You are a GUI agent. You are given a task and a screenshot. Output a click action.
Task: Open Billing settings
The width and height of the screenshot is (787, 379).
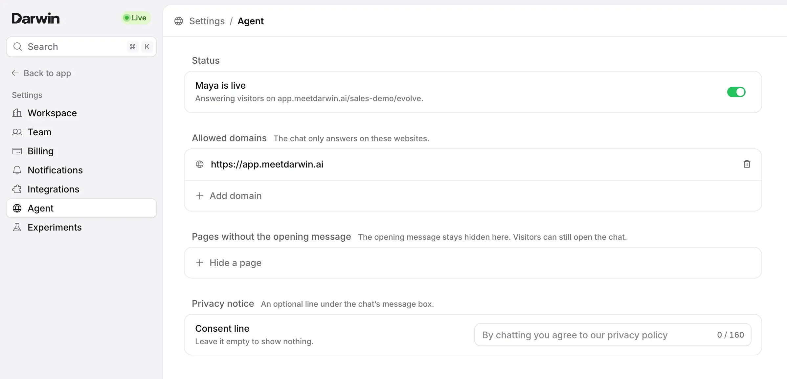click(81, 151)
